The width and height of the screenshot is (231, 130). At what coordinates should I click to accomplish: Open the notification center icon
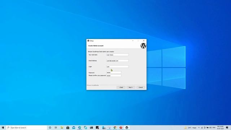click(x=227, y=127)
